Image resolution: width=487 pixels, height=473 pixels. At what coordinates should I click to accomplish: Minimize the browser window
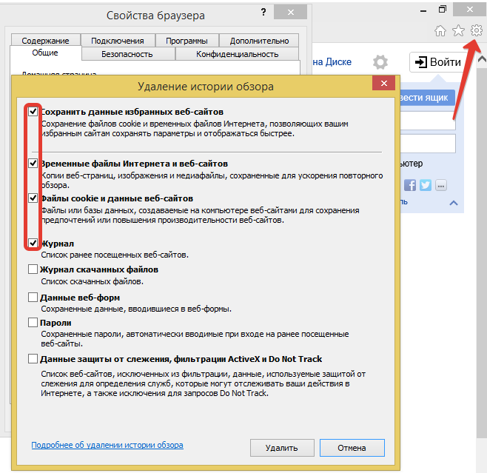[x=423, y=11]
